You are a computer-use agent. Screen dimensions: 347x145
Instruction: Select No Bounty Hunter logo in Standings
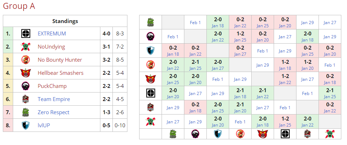pos(26,60)
